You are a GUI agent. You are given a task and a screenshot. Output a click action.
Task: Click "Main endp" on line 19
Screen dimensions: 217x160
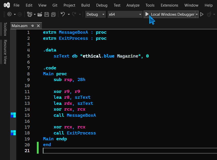point(55,139)
